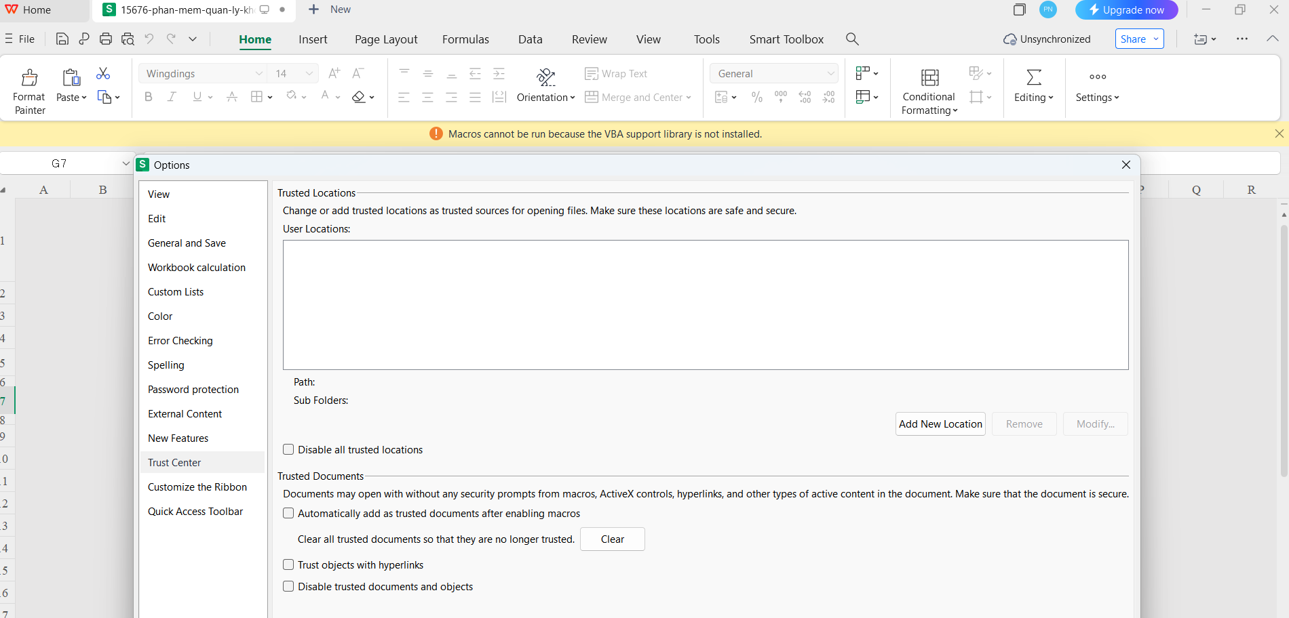Click the Add New Location button
The width and height of the screenshot is (1289, 618).
pos(940,424)
